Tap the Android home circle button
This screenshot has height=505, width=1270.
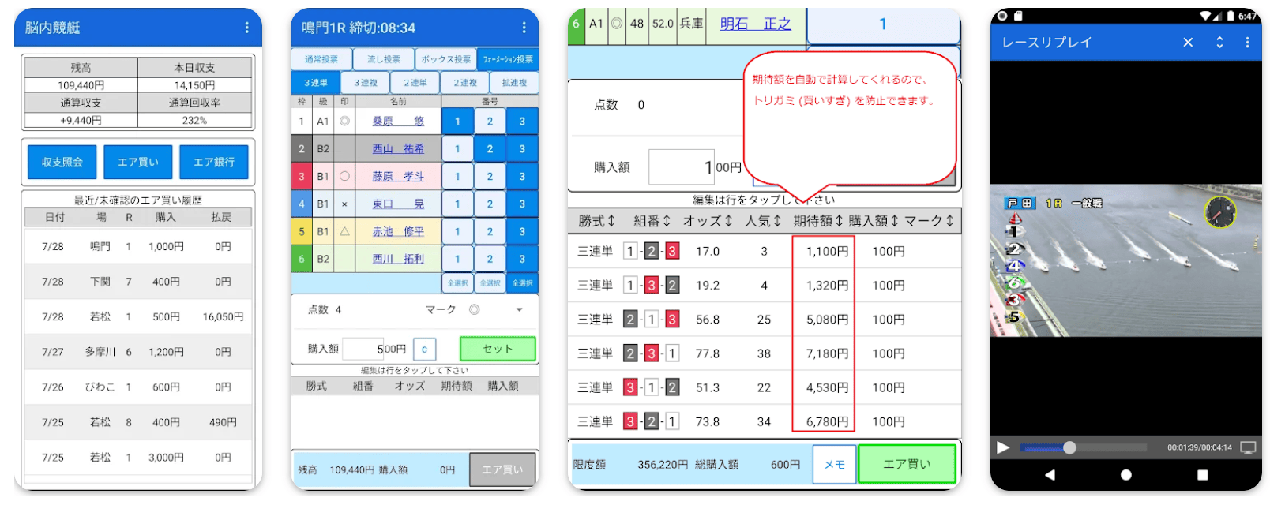click(x=1126, y=475)
